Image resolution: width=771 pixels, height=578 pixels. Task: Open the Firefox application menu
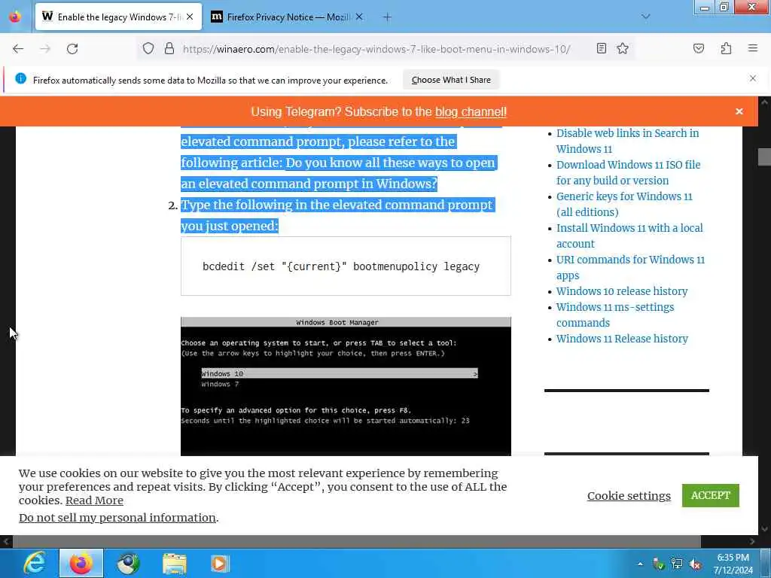(x=753, y=48)
